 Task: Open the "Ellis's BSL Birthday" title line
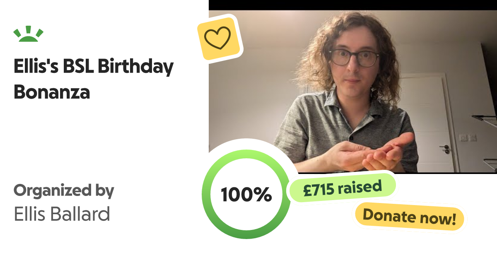click(x=94, y=67)
